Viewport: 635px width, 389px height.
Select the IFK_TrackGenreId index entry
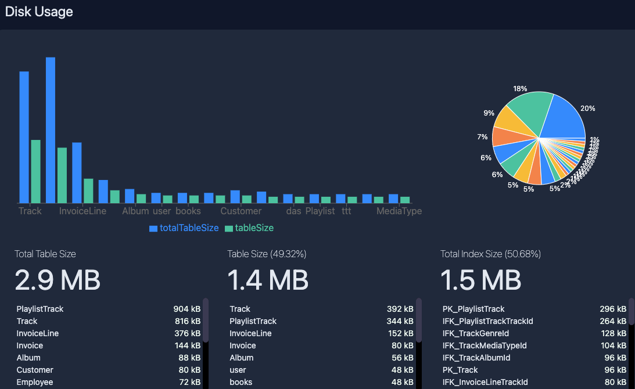pos(534,333)
